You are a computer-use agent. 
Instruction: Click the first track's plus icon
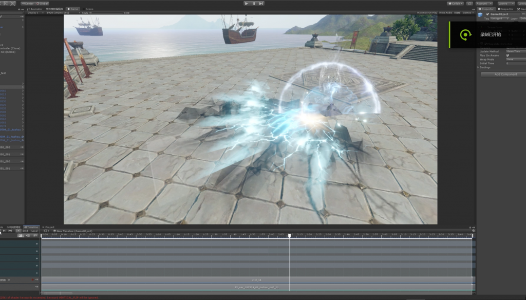37,243
